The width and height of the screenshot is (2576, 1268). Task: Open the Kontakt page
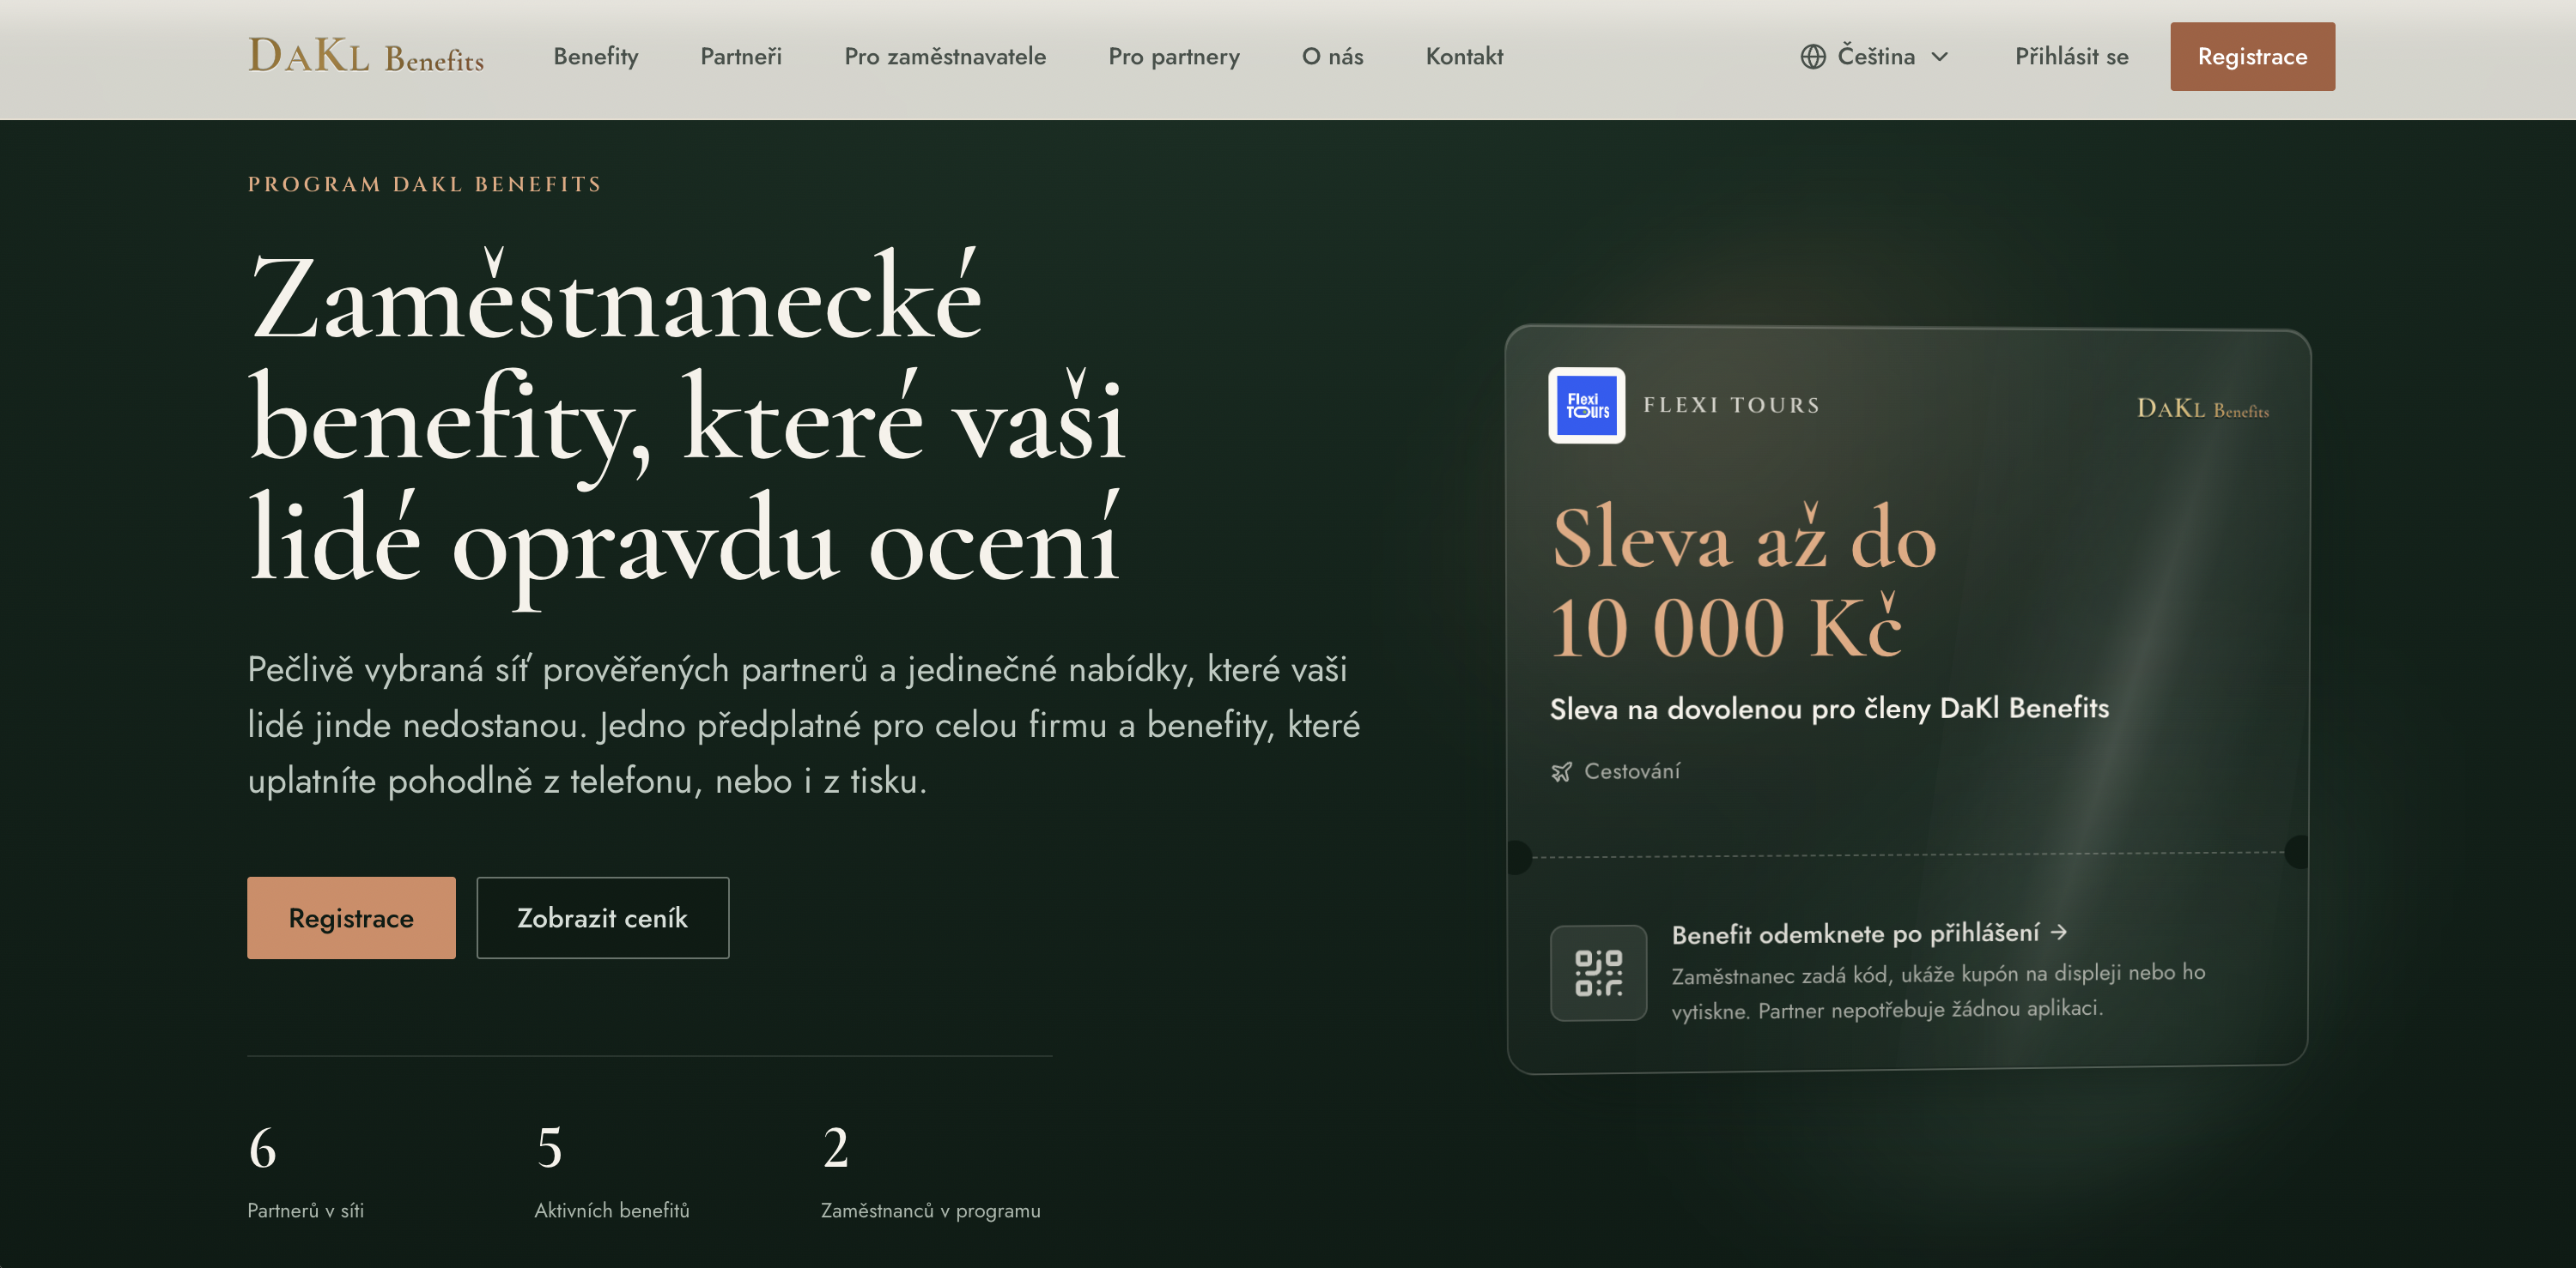point(1464,57)
